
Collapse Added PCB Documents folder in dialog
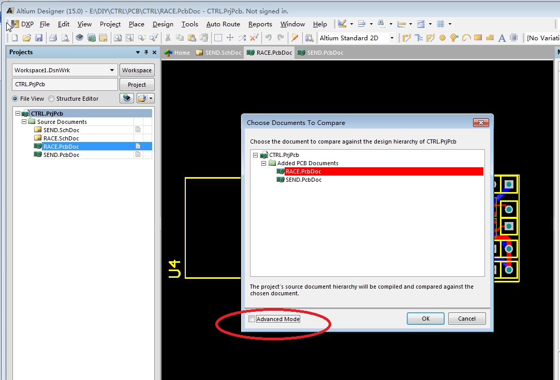[x=263, y=163]
